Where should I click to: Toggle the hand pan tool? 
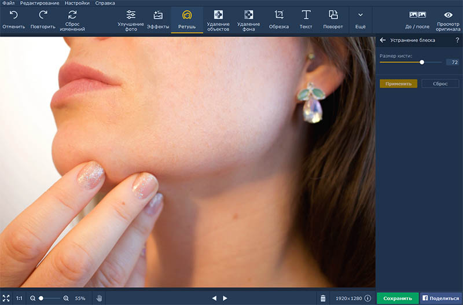pyautogui.click(x=99, y=298)
